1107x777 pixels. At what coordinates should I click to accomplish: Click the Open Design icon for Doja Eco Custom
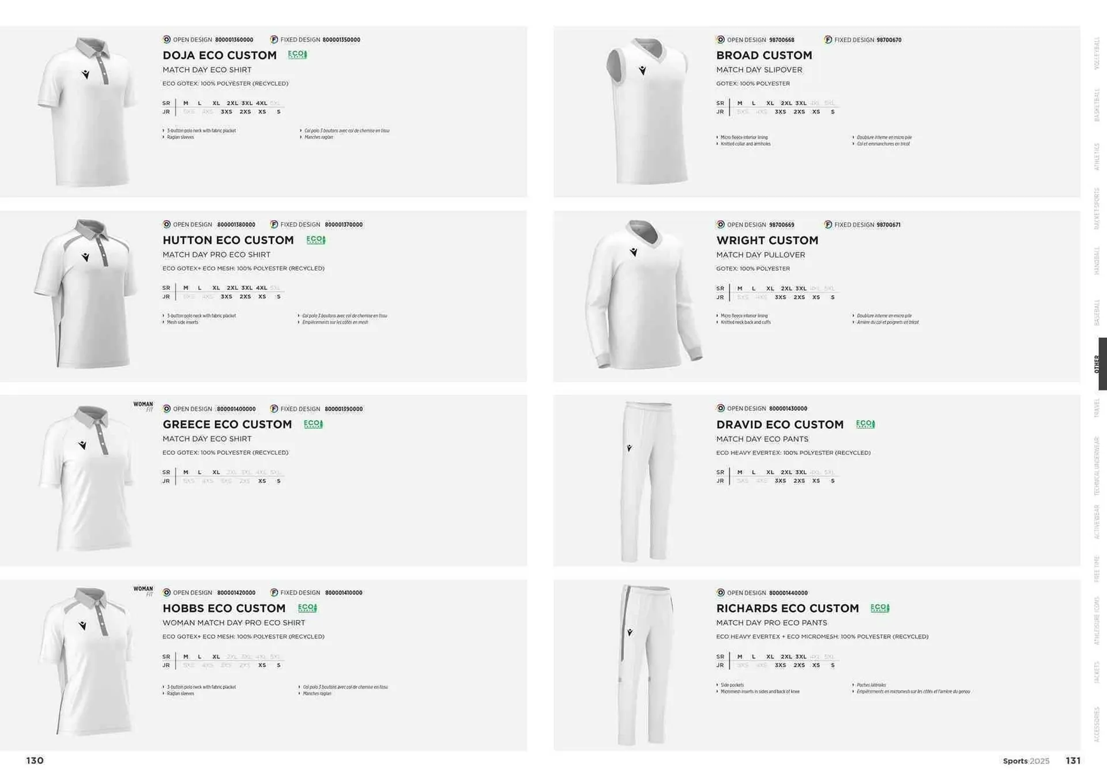pos(167,40)
